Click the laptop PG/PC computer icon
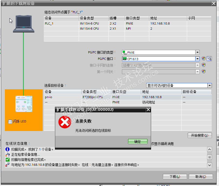This screenshot has width=219, height=186. tap(24, 24)
